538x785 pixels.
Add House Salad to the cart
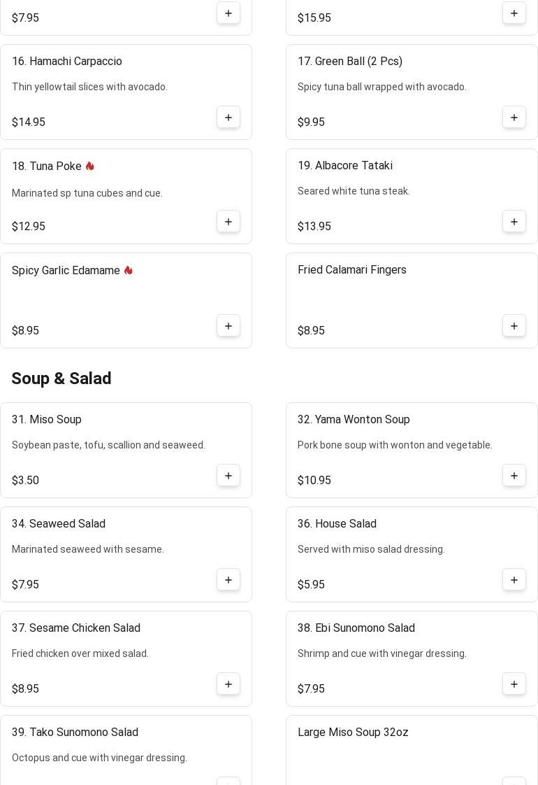514,580
